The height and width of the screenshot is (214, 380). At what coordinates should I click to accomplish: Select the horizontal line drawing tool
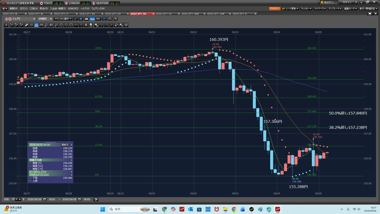coord(76,25)
